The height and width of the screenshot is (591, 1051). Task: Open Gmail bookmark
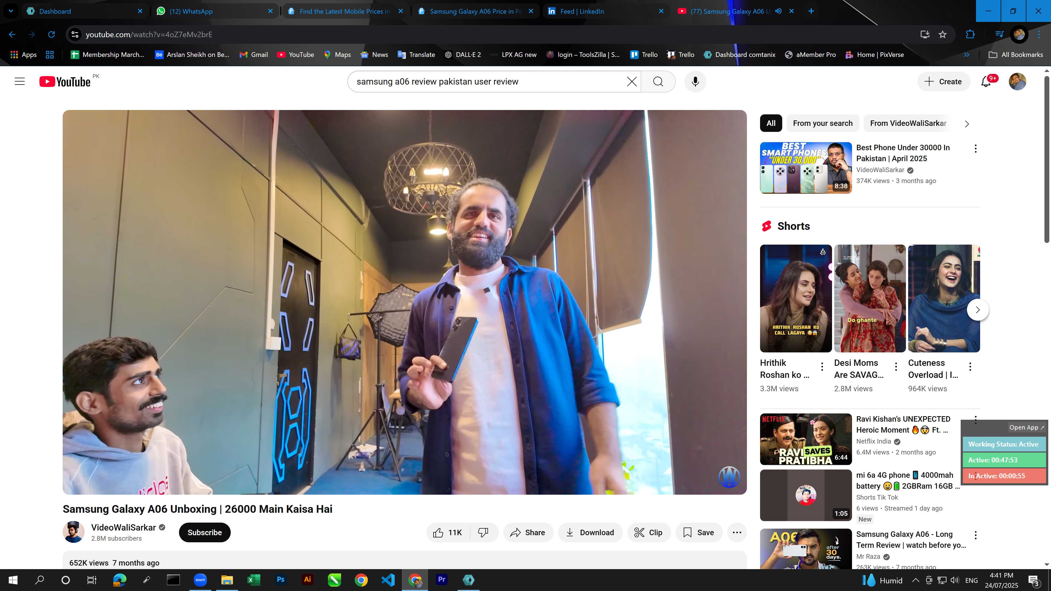(x=254, y=55)
